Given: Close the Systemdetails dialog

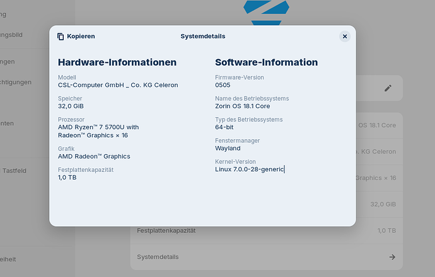Looking at the screenshot, I should tap(345, 37).
